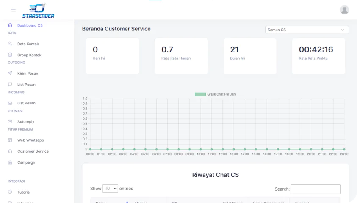Viewport: 357px width, 203px height.
Task: Open the Tutorial link in sidebar
Action: pos(24,192)
